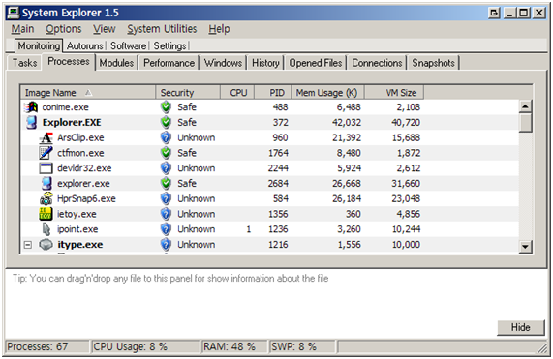Switch to the Autoruns tab
Image resolution: width=553 pixels, height=359 pixels.
(84, 45)
